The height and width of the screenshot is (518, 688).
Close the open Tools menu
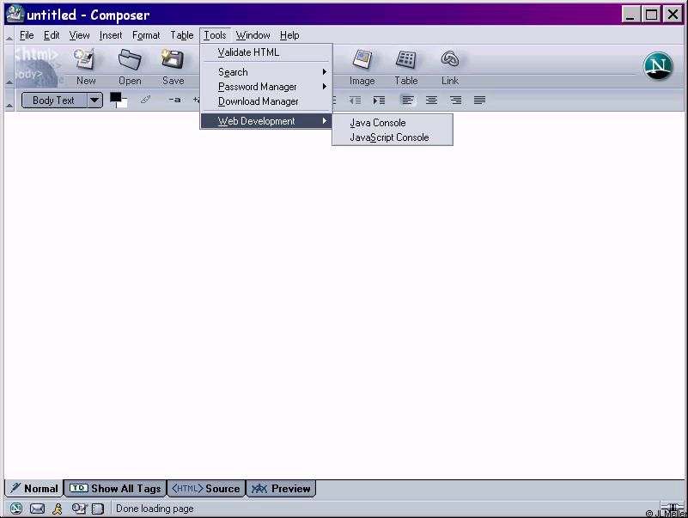point(215,35)
